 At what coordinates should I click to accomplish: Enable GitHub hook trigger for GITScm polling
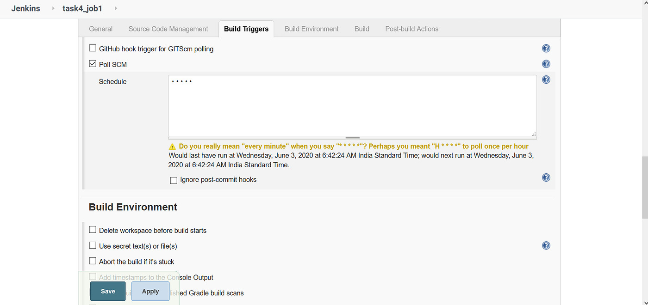pos(93,48)
